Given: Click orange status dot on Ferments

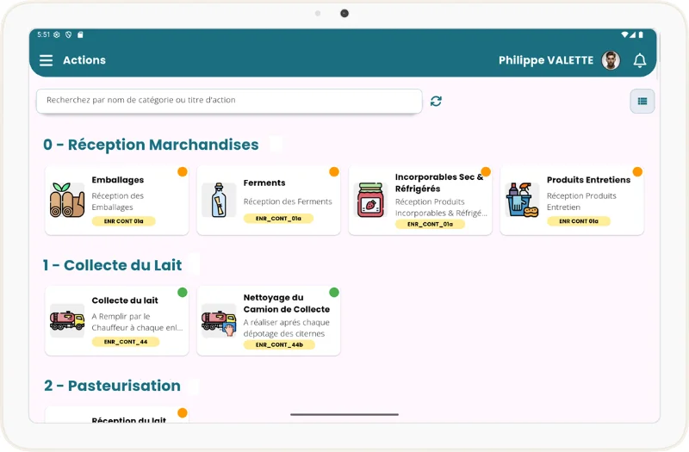Looking at the screenshot, I should click(334, 171).
